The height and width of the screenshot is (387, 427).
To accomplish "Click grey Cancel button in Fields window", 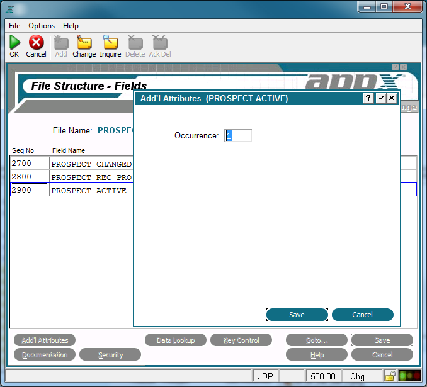I will click(x=382, y=355).
